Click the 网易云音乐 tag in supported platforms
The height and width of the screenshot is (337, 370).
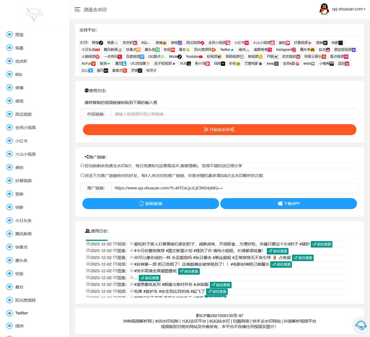315,57
